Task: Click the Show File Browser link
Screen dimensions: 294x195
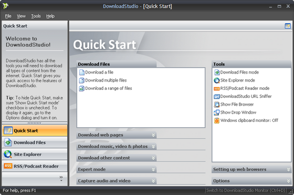Action: (x=237, y=105)
